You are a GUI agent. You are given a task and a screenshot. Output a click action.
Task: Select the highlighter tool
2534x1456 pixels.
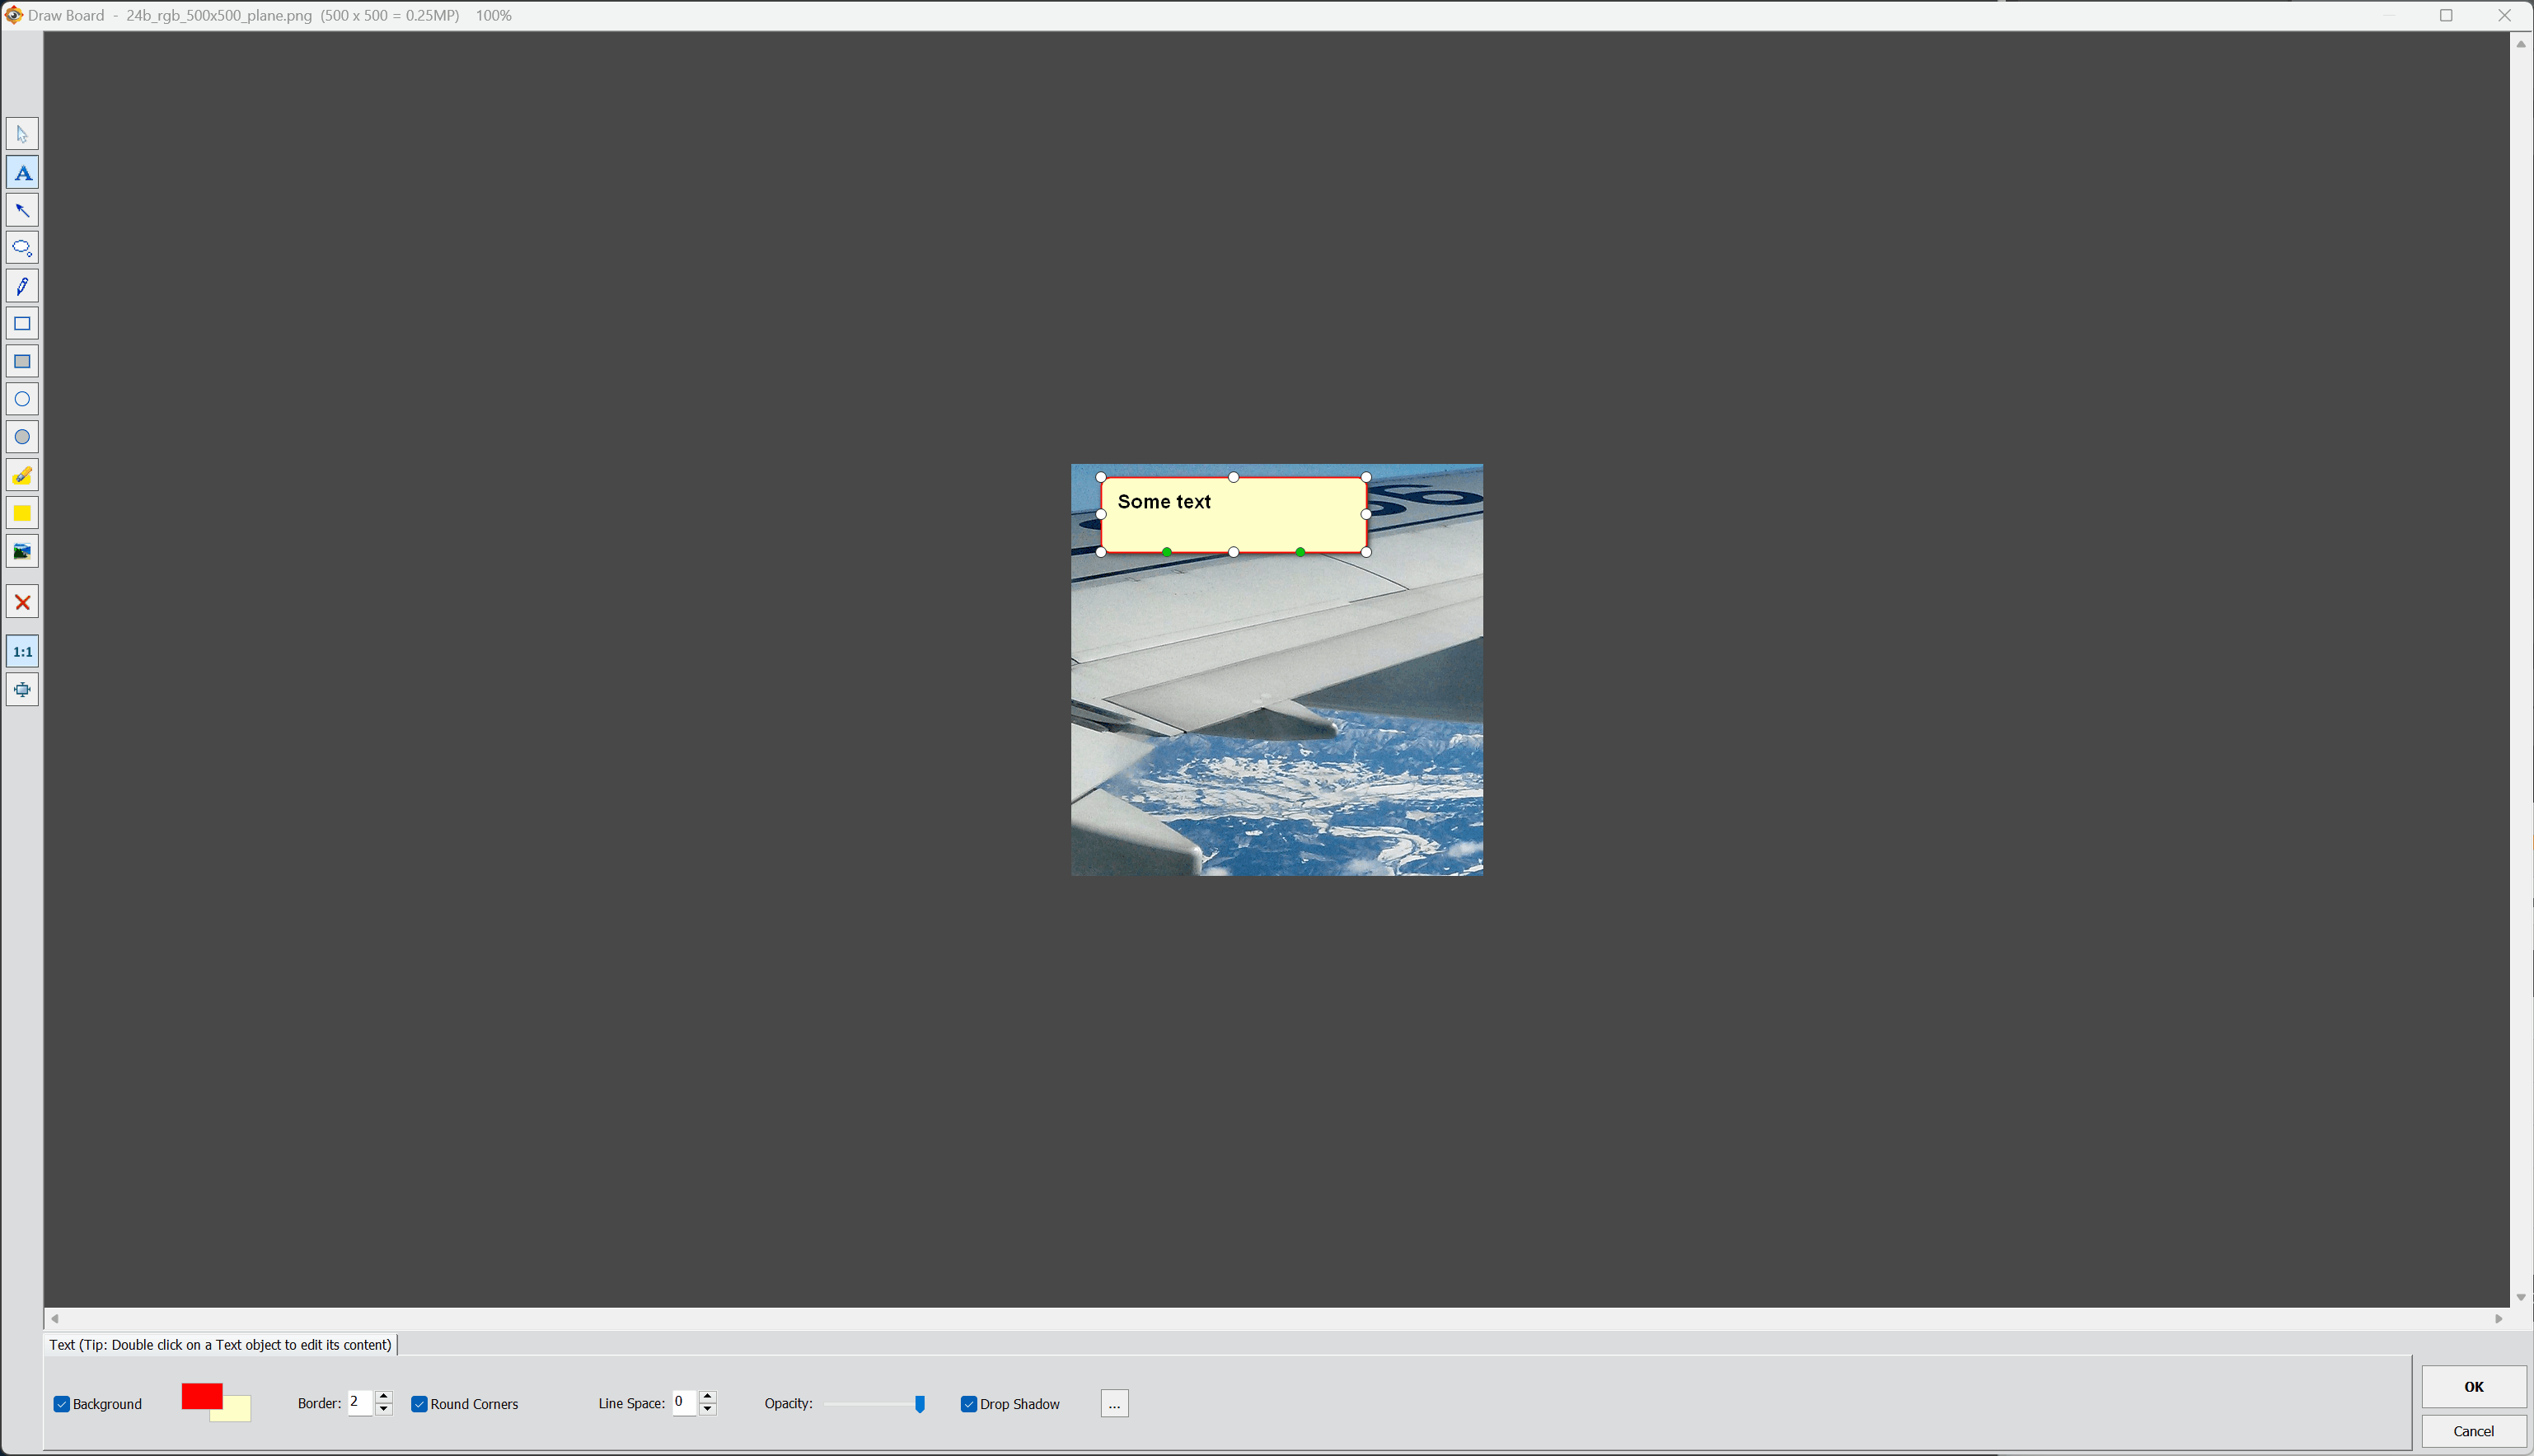(22, 476)
